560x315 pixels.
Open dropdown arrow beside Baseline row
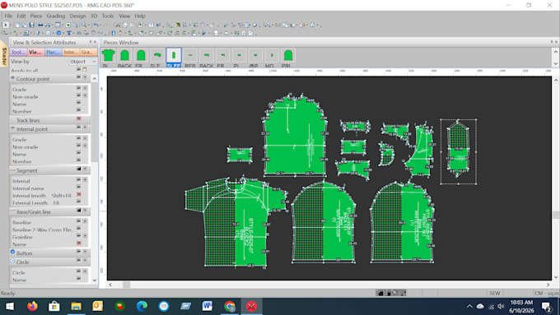85,221
